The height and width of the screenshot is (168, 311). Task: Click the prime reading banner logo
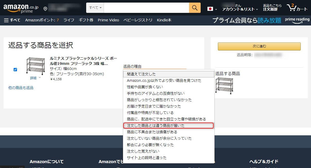click(297, 20)
